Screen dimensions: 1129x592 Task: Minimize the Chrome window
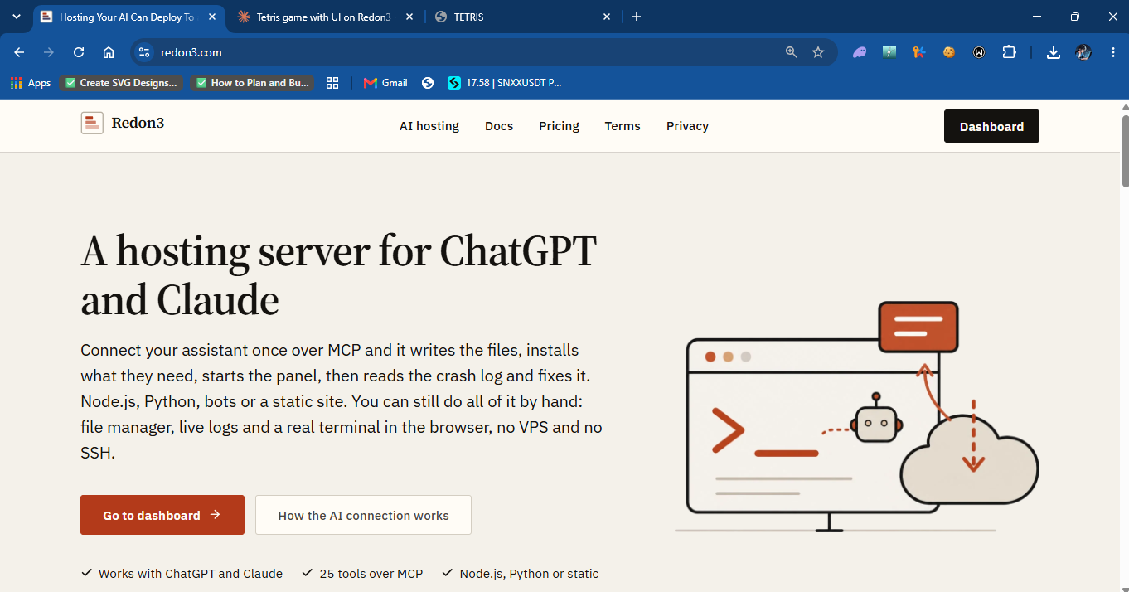(1037, 17)
